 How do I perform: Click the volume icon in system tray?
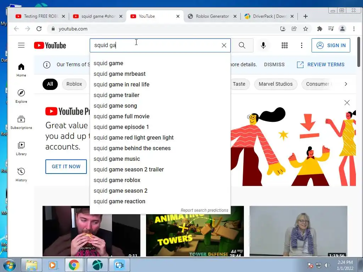click(x=327, y=265)
